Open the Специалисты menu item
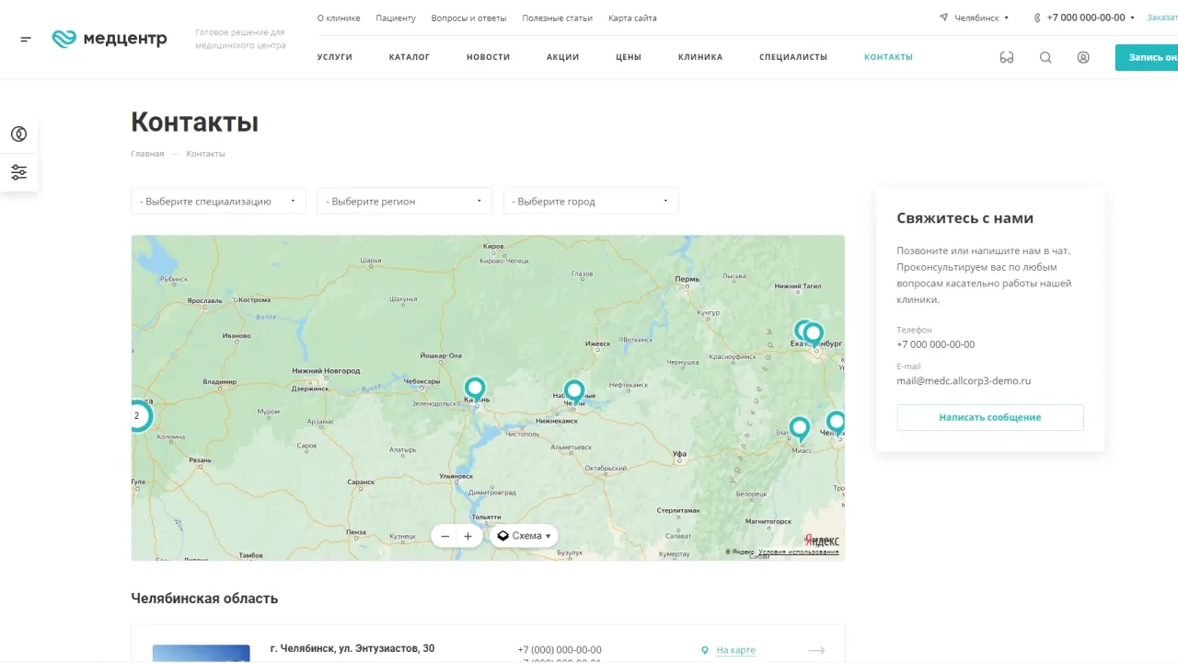1178x663 pixels. (793, 57)
